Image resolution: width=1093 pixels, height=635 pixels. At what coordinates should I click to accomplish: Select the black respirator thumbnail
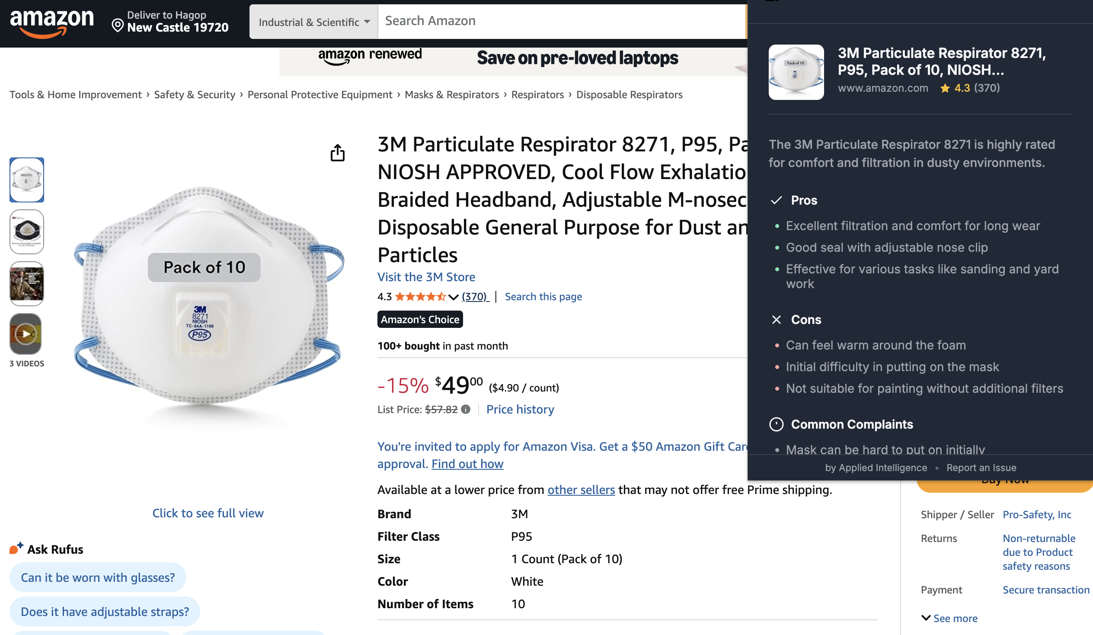tap(26, 231)
